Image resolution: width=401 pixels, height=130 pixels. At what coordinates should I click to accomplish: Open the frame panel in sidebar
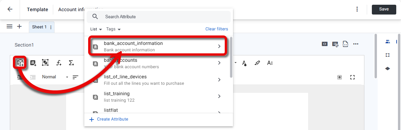(387, 55)
